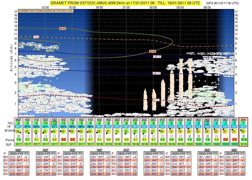Click the orange 0.0 precipitation cell under 14Z
Viewport: 252px width, 180px height.
64,139
